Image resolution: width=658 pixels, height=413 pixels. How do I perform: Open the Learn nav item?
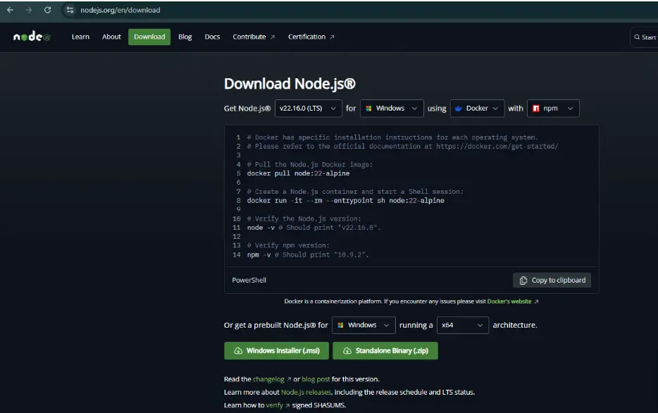coord(80,37)
